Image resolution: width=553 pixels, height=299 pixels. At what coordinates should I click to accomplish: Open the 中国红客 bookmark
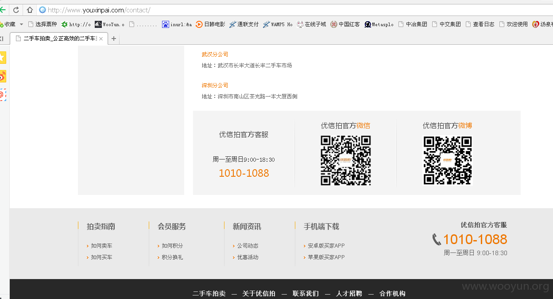345,24
